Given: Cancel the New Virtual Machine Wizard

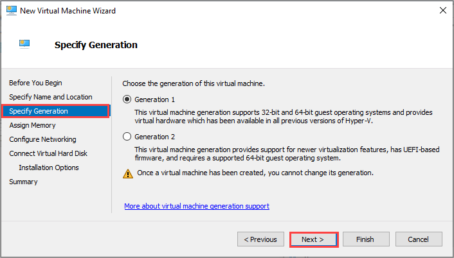Looking at the screenshot, I should (x=419, y=239).
